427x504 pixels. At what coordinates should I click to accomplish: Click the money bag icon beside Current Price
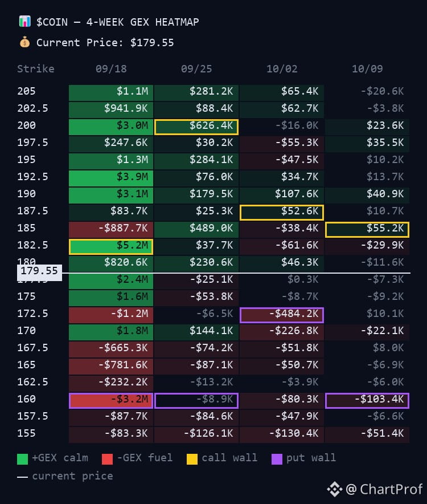24,42
